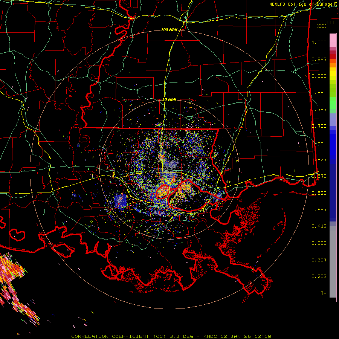Image resolution: width=339 pixels, height=339 pixels.
Task: Select the 0.253 color scale value
Action: click(x=319, y=276)
